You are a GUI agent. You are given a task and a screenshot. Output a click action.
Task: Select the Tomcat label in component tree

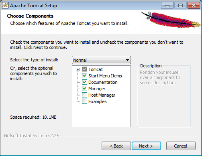[x=96, y=69]
